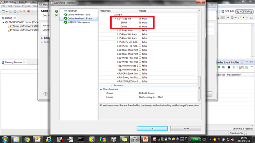Enable the L1P Read Miss checkbox
The height and width of the screenshot is (143, 255).
(140, 30)
